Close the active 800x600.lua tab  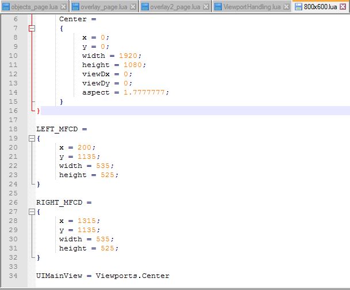[x=343, y=7]
